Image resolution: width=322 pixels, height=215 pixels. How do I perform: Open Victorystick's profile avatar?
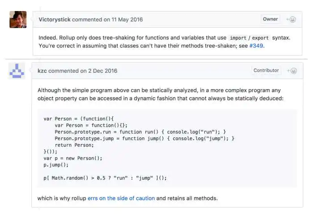click(x=18, y=20)
